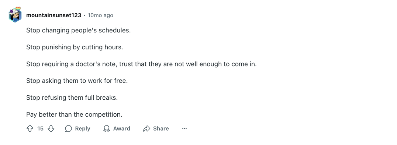Click the Share text label
Image resolution: width=397 pixels, height=145 pixels.
[x=161, y=128]
